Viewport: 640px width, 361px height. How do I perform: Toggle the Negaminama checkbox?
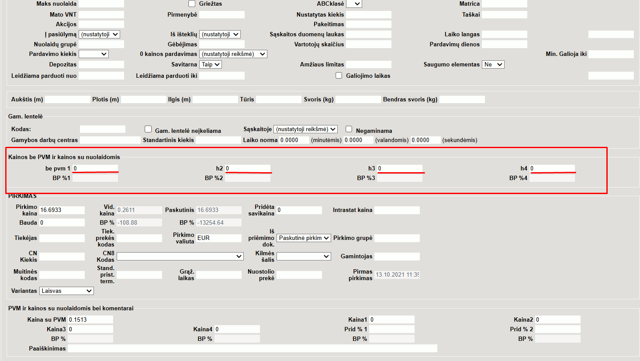coord(349,129)
